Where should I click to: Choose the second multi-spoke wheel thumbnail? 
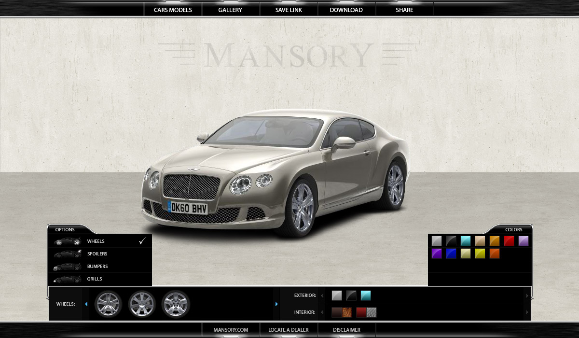click(x=142, y=304)
